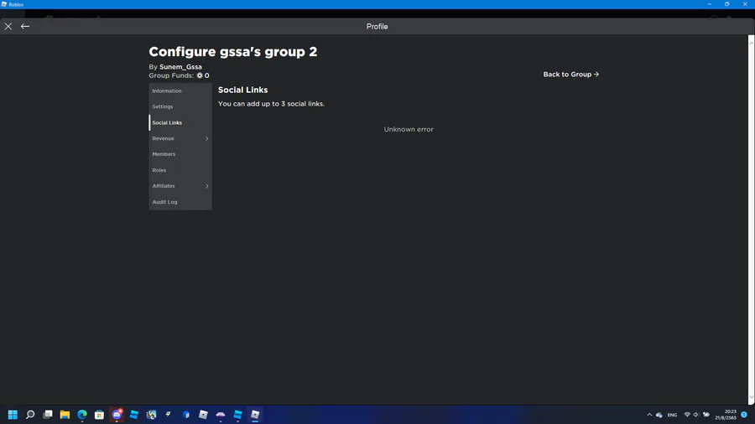Screen dimensions: 755x424
Task: Click the Roblox logo in the title bar
Action: click(x=4, y=4)
